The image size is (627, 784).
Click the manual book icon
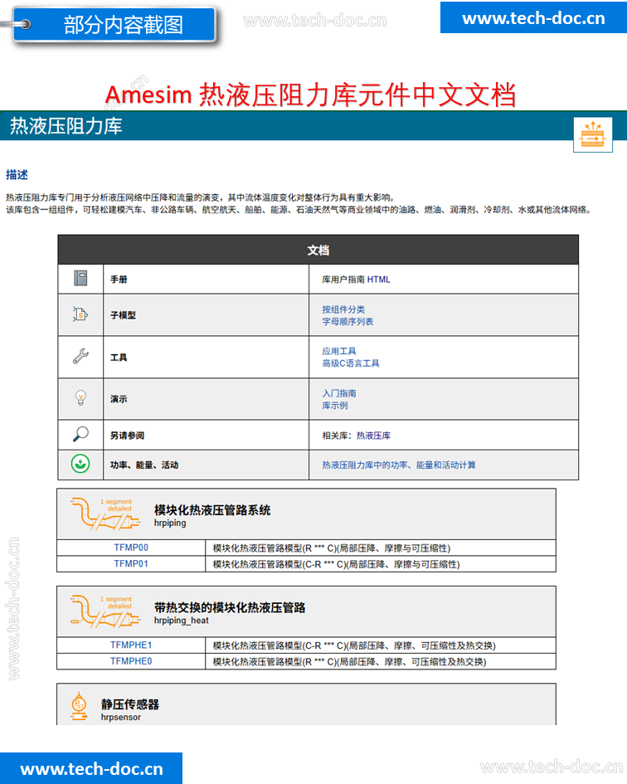pyautogui.click(x=80, y=278)
